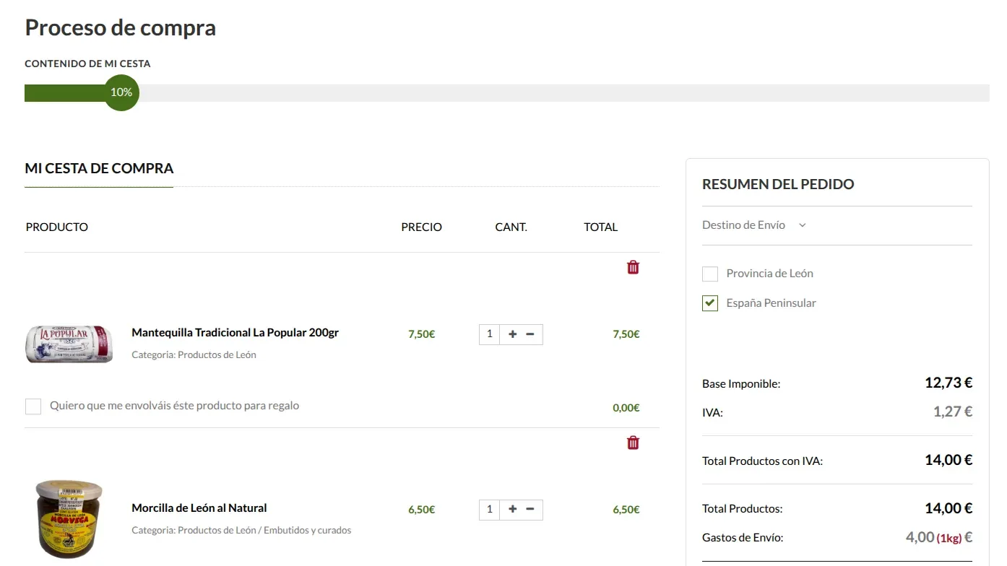1007x566 pixels.
Task: Click the 'Proceso de compra' page title
Action: (121, 27)
